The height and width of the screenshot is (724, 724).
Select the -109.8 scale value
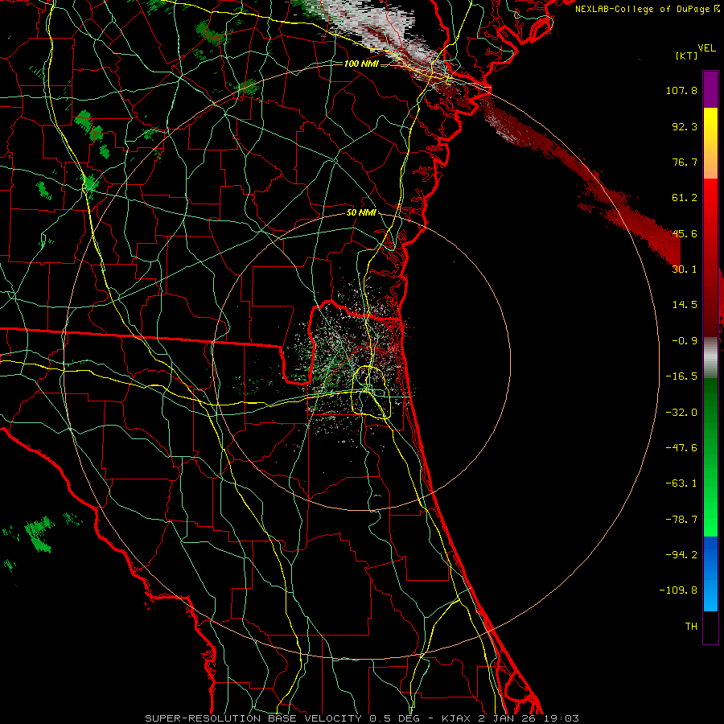679,590
